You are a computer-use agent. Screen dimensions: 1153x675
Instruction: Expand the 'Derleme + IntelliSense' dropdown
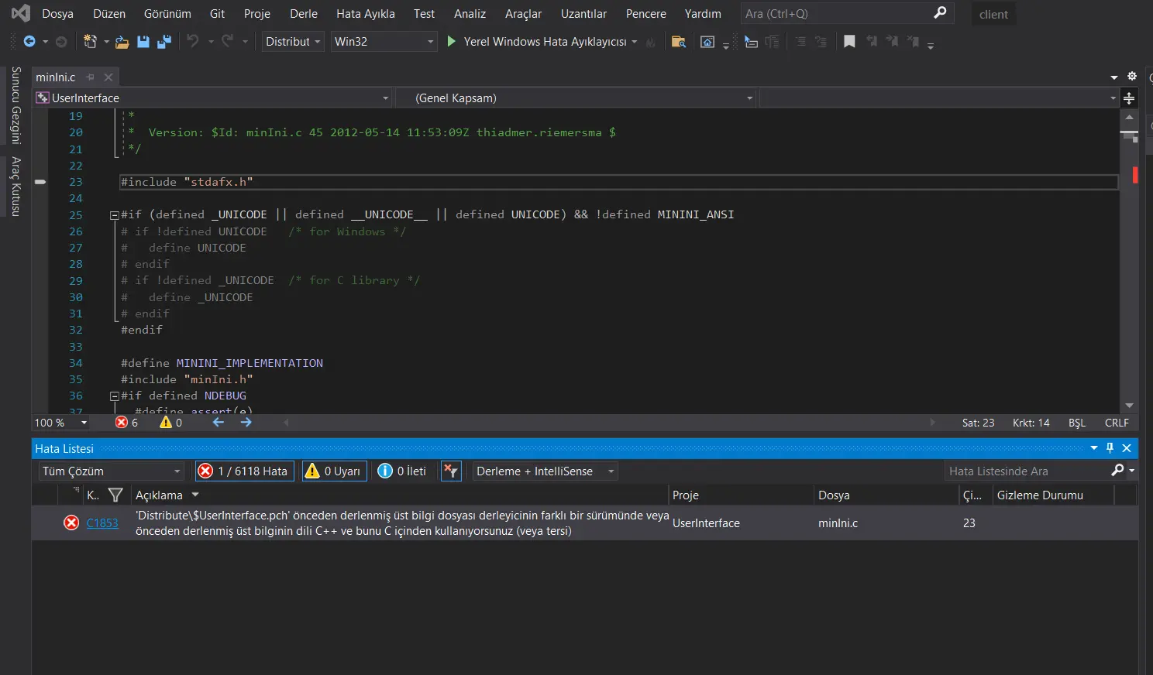[545, 471]
